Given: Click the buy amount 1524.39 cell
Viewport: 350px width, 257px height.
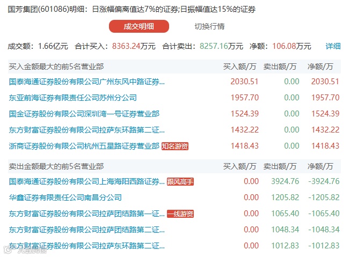Looking at the screenshot, I should (244, 114).
